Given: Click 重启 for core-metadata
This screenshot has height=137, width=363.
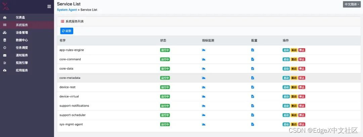Looking at the screenshot, I should (x=294, y=78).
